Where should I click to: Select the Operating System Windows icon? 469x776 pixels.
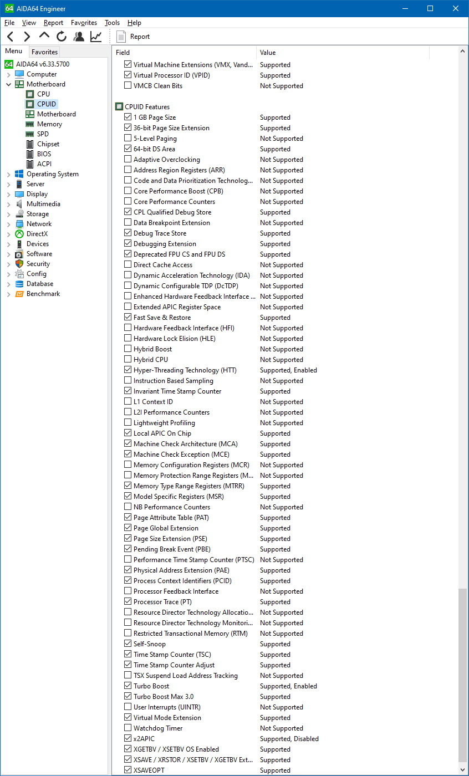[x=19, y=174]
